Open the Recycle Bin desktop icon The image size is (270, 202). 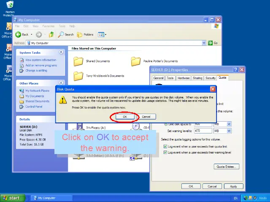pos(10,5)
